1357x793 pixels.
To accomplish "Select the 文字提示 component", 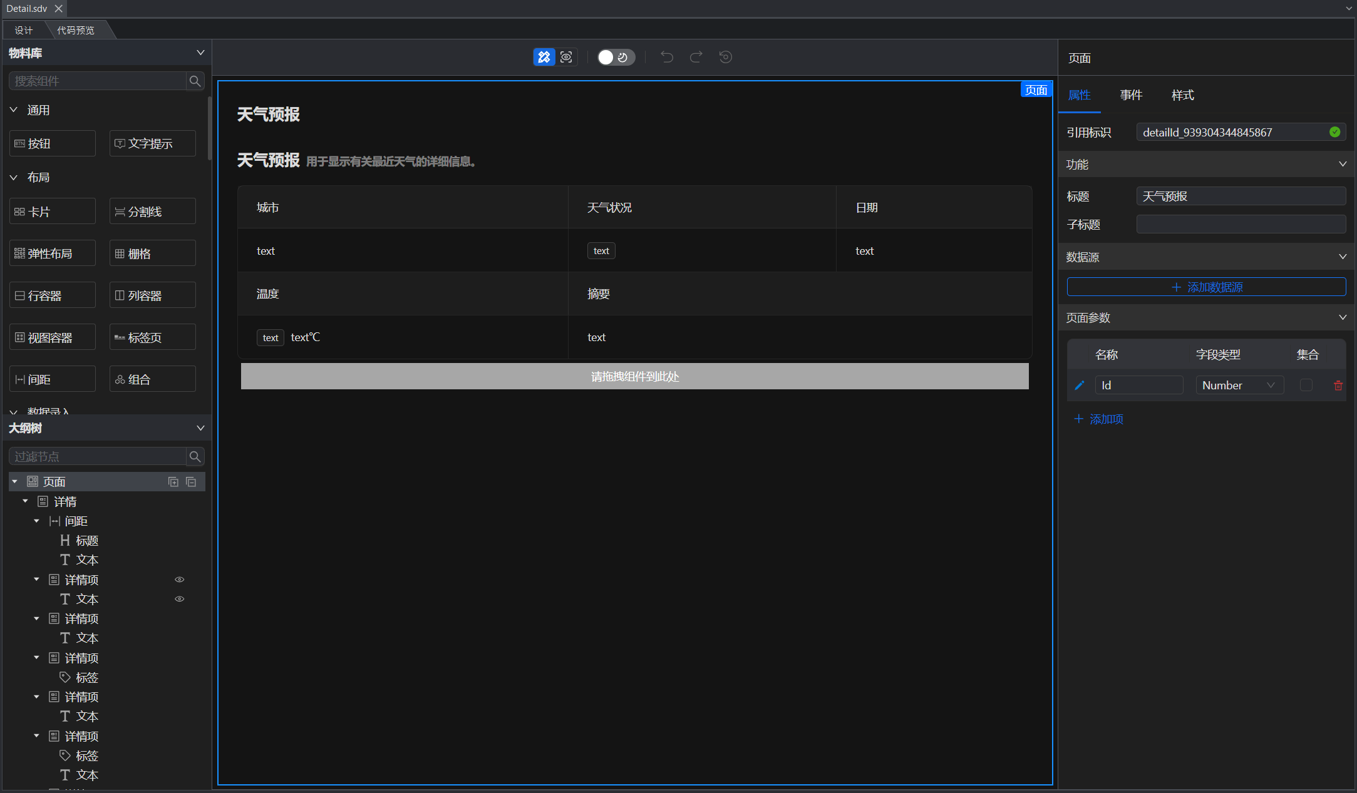I will (x=153, y=143).
